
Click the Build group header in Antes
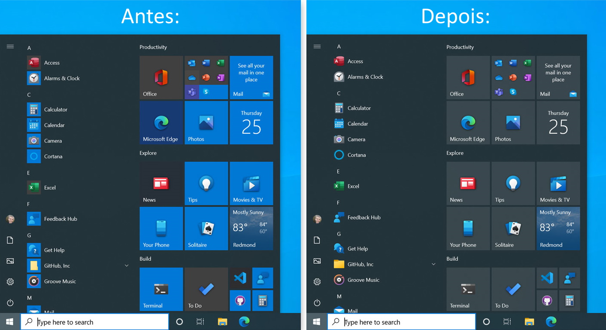point(145,259)
